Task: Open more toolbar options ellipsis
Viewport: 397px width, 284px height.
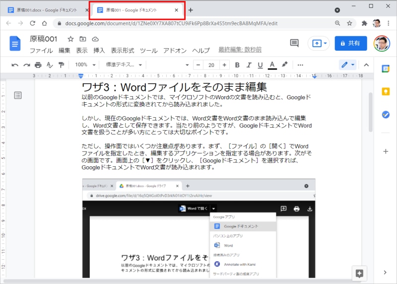Action: (300, 65)
